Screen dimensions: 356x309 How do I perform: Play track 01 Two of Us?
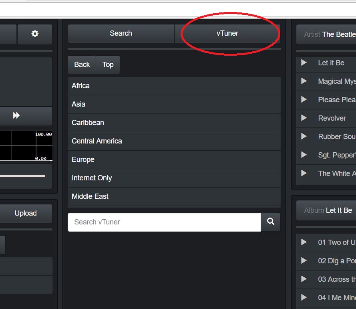[304, 242]
